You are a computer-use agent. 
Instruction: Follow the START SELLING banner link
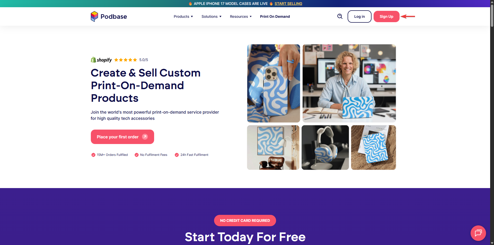point(288,4)
